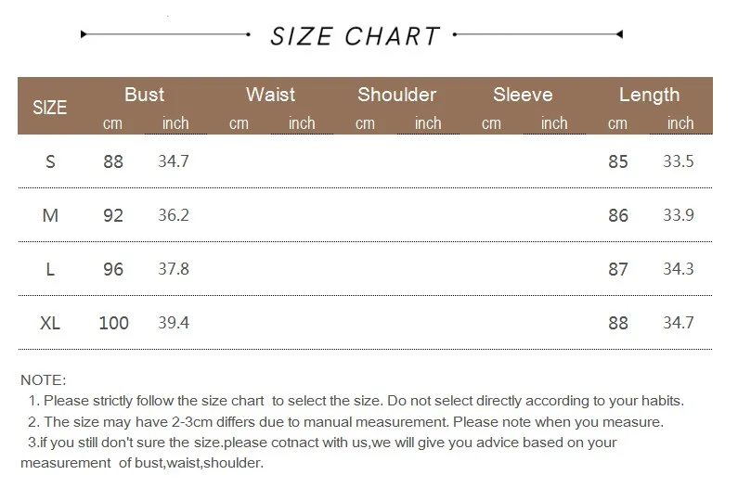
Task: Click length inch value 33.9
Action: (x=679, y=215)
